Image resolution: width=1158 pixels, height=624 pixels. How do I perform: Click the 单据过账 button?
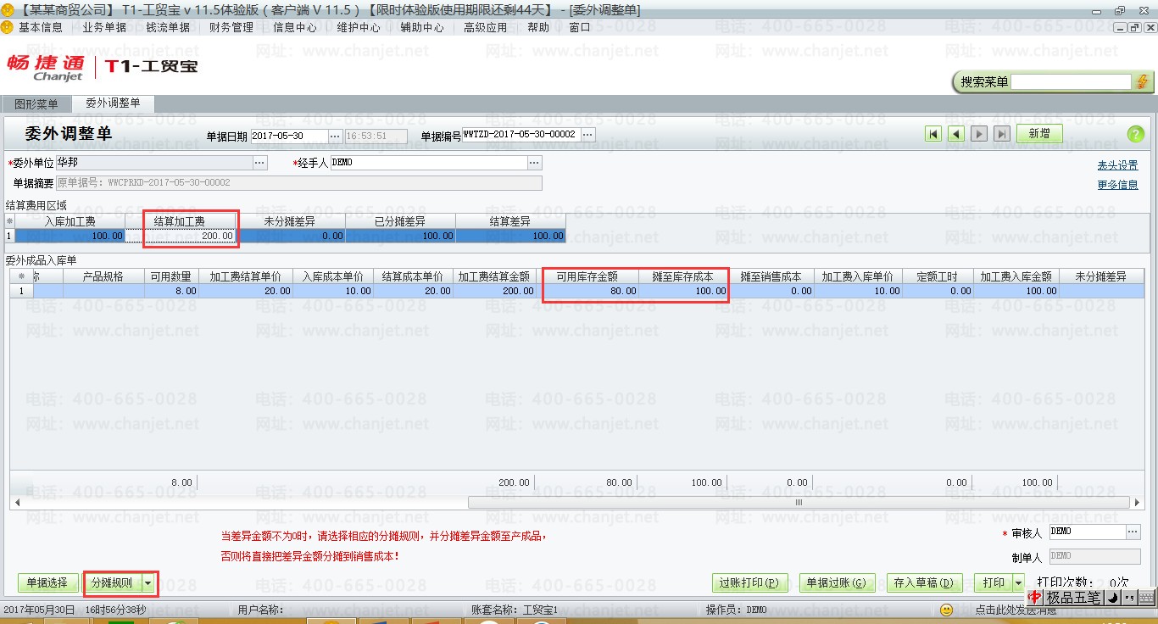[x=836, y=582]
